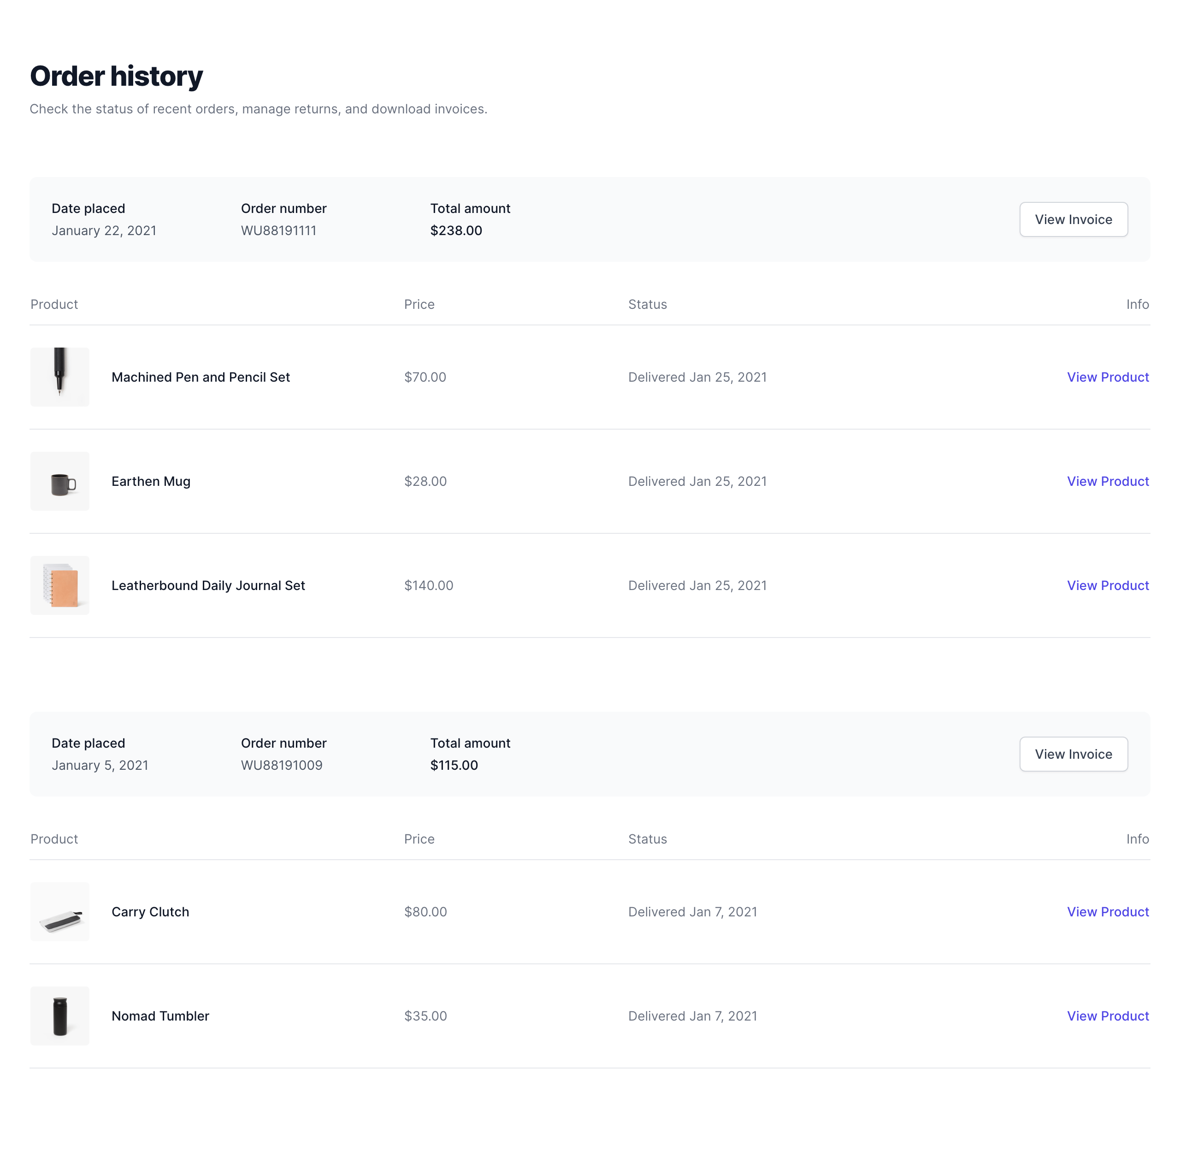Open invoice for order WU88191111
Image resolution: width=1180 pixels, height=1157 pixels.
coord(1073,219)
